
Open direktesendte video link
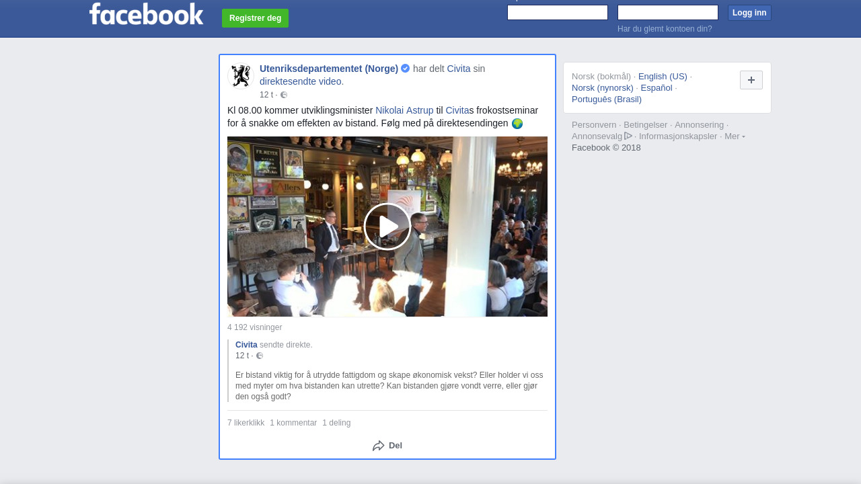[x=301, y=81]
